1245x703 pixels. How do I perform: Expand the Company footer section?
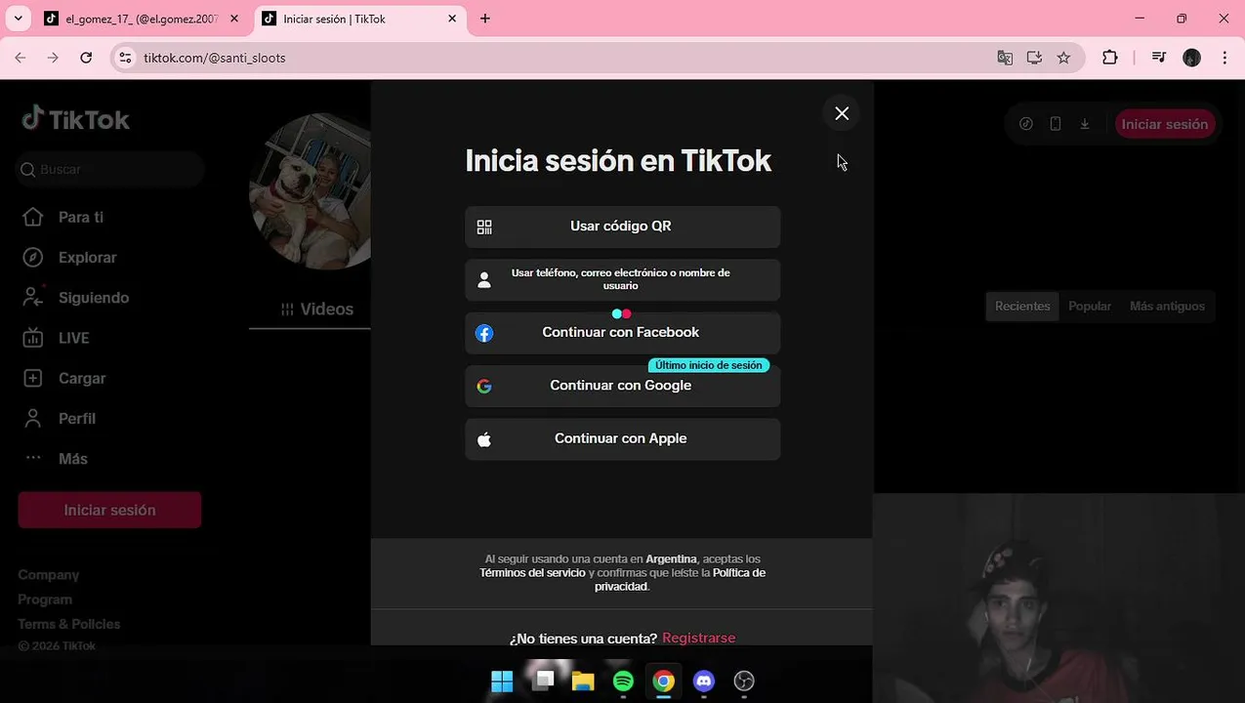click(x=49, y=575)
